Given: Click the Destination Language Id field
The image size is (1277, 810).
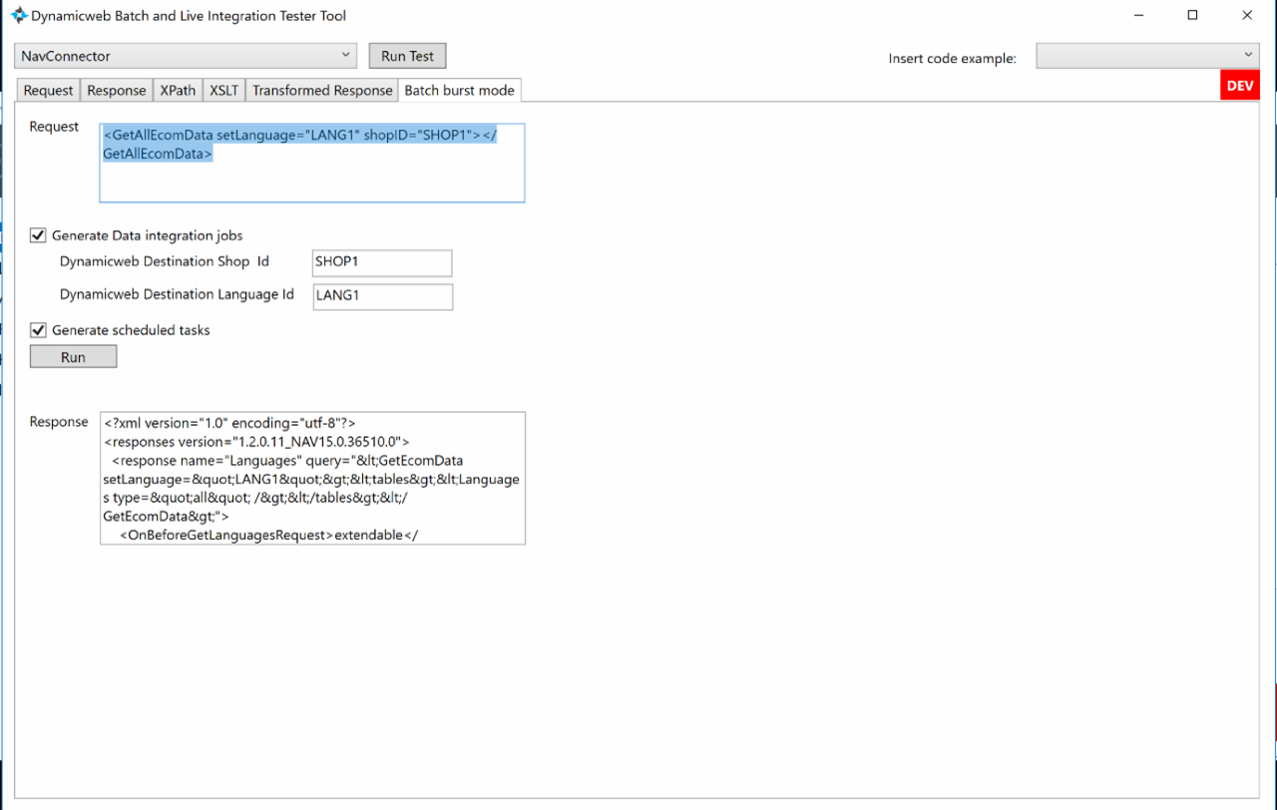Looking at the screenshot, I should 382,296.
